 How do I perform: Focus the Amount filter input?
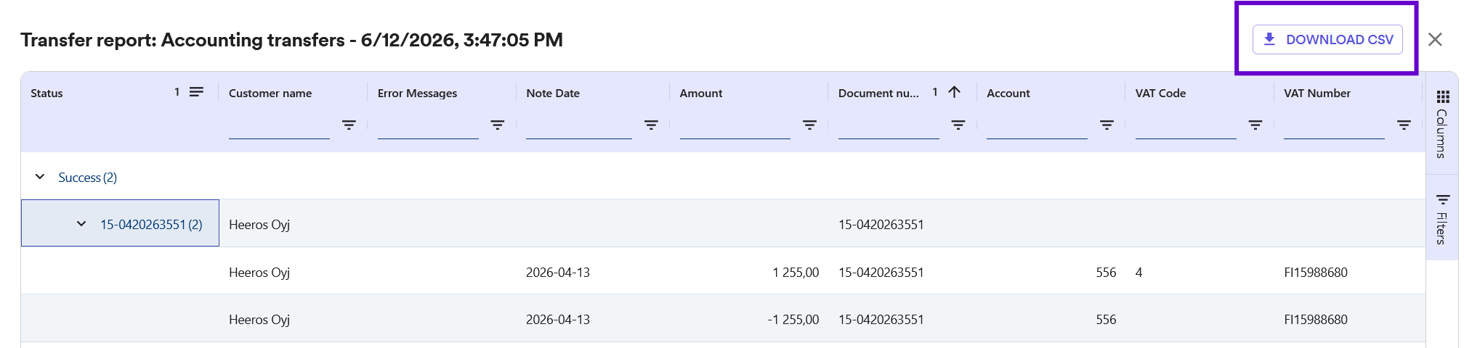click(x=735, y=126)
